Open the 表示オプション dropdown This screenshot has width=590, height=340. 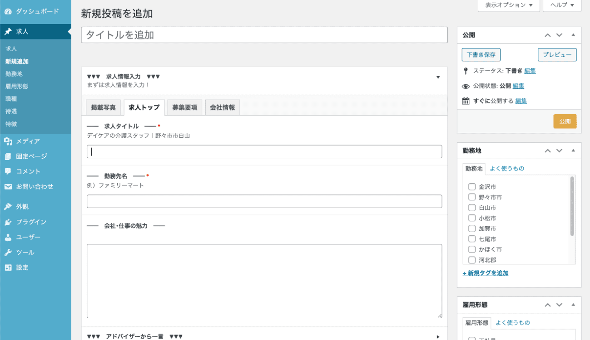509,5
